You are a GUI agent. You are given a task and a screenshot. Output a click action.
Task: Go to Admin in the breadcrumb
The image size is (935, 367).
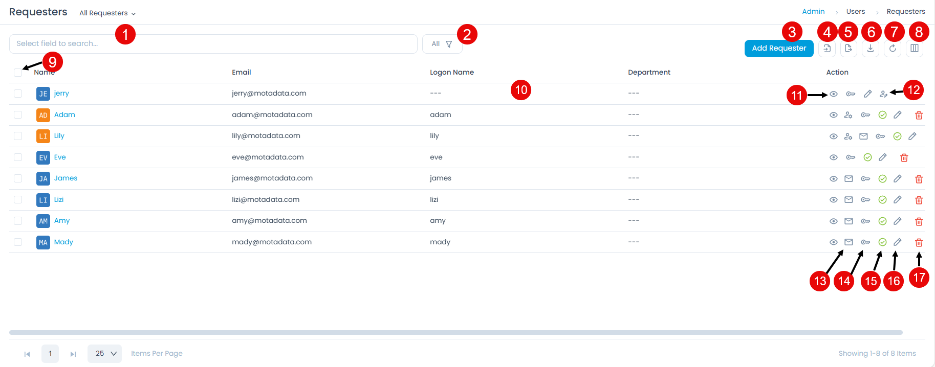coord(813,12)
